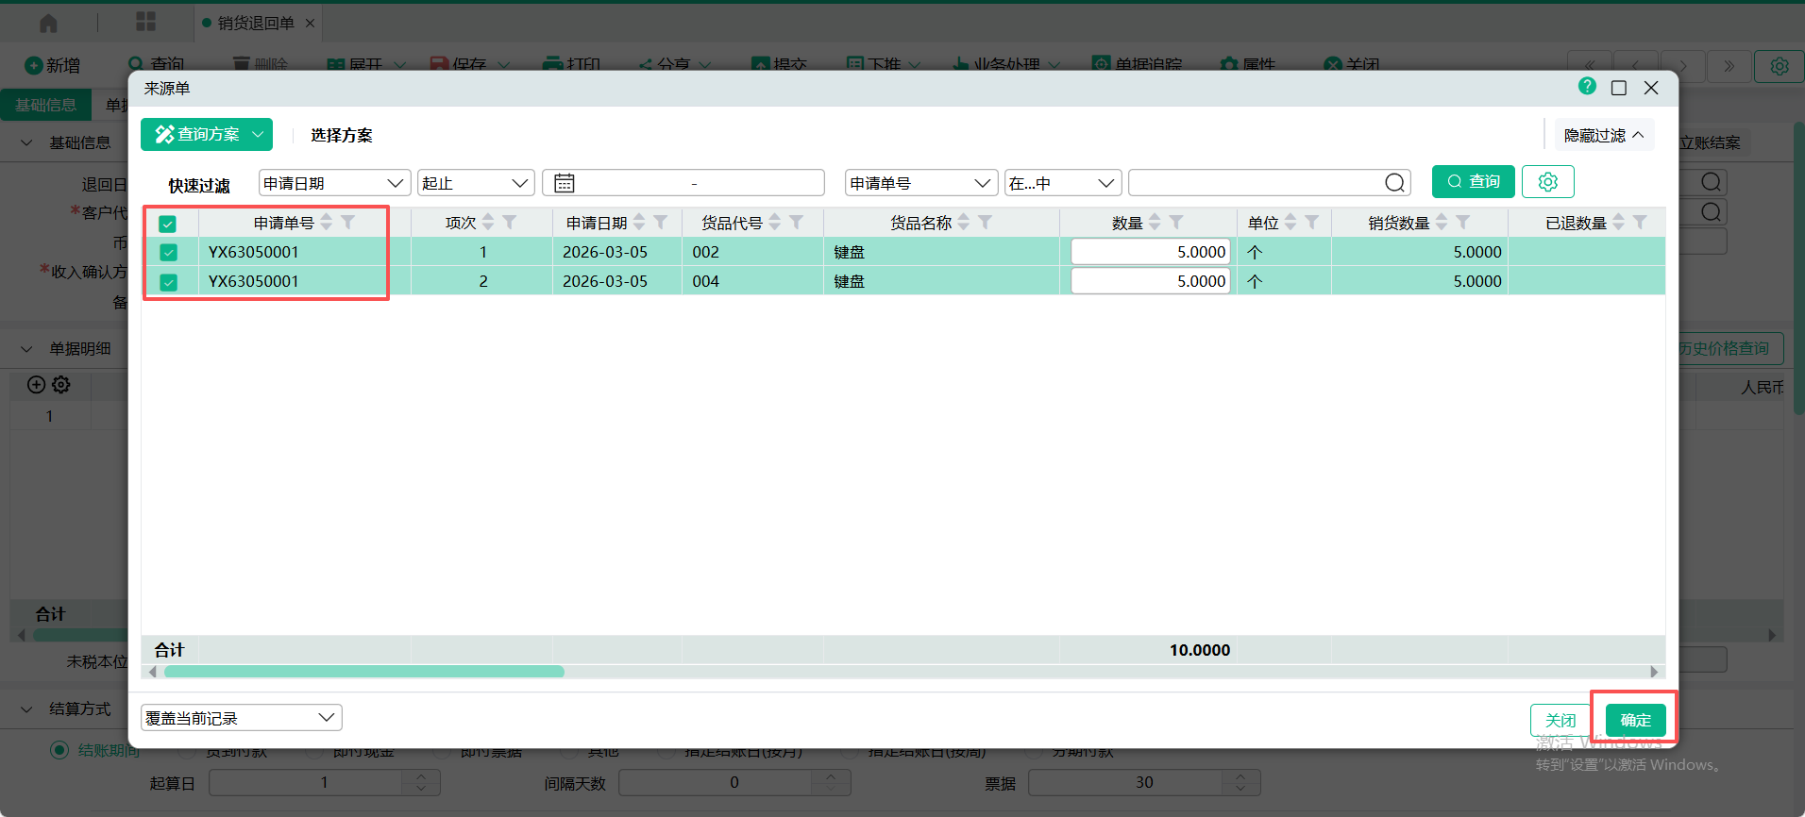Open the 查询方案 dropdown button

[207, 135]
